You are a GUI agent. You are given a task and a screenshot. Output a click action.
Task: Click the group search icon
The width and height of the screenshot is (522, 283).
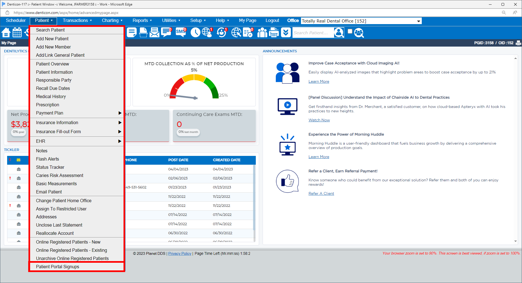click(359, 33)
